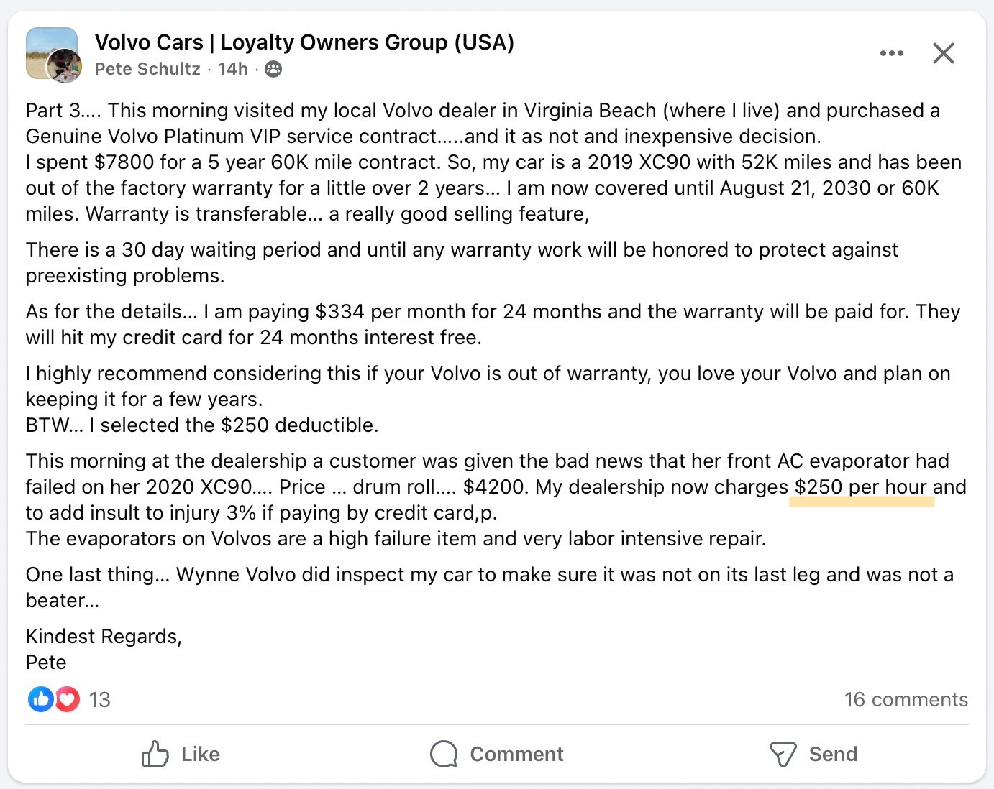This screenshot has width=994, height=789.
Task: Click the group privacy icon beside 14h
Action: click(x=273, y=69)
